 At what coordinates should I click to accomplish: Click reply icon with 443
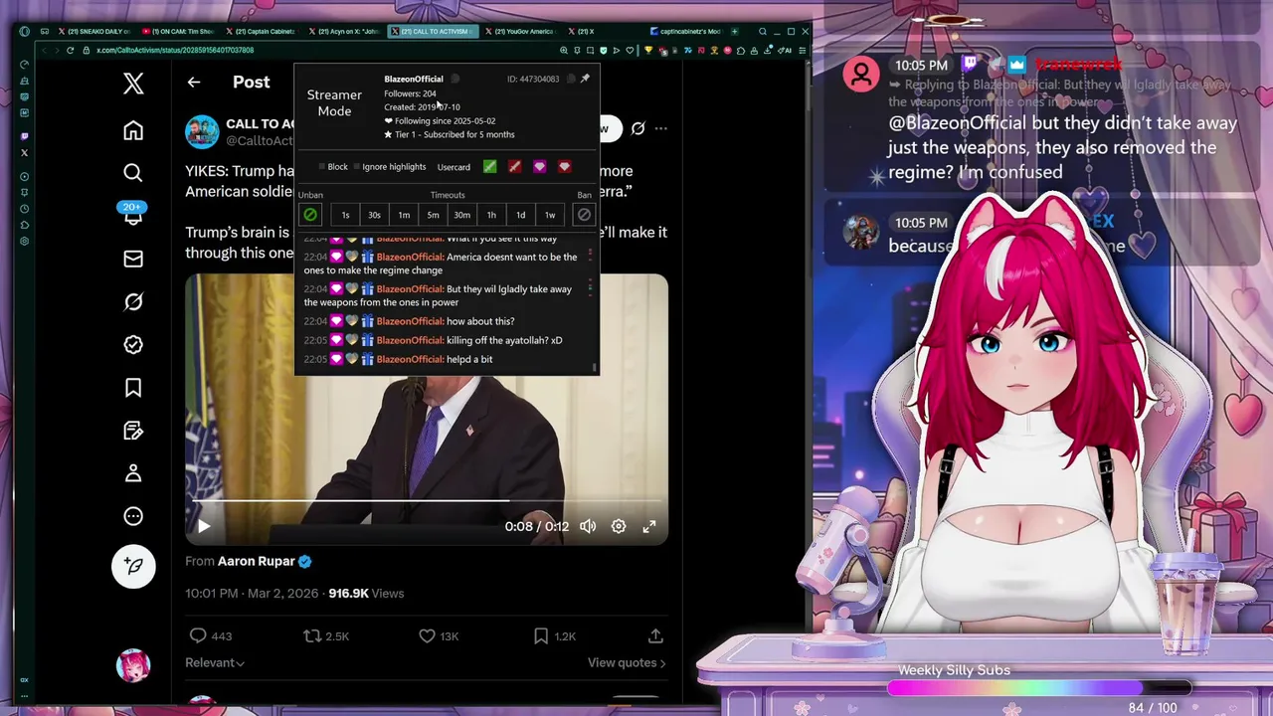(x=210, y=635)
